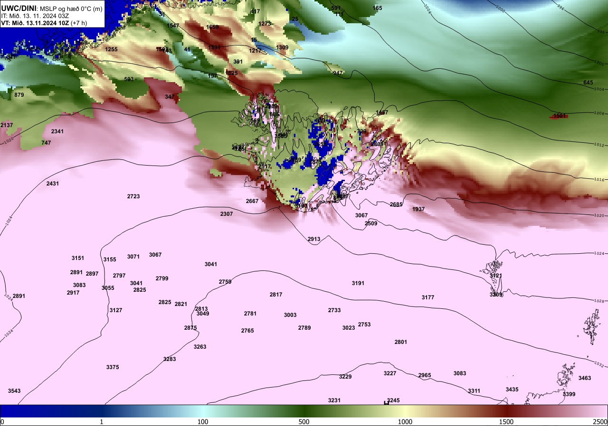The image size is (608, 426).
Task: Pick the height value 2965
Action: click(425, 375)
